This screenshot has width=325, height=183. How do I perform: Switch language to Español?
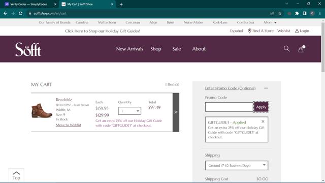pos(237,30)
